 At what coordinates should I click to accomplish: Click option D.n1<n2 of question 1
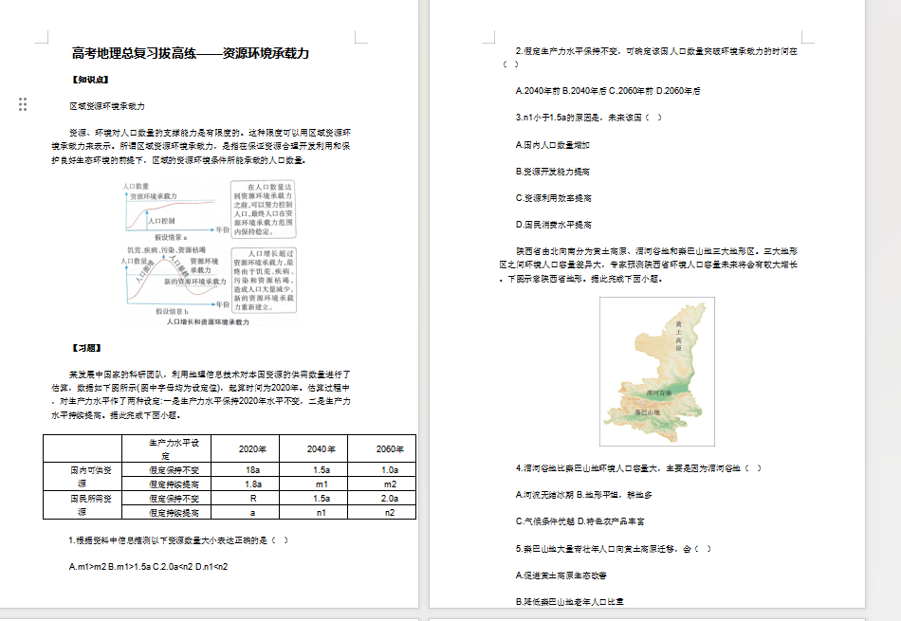211,566
